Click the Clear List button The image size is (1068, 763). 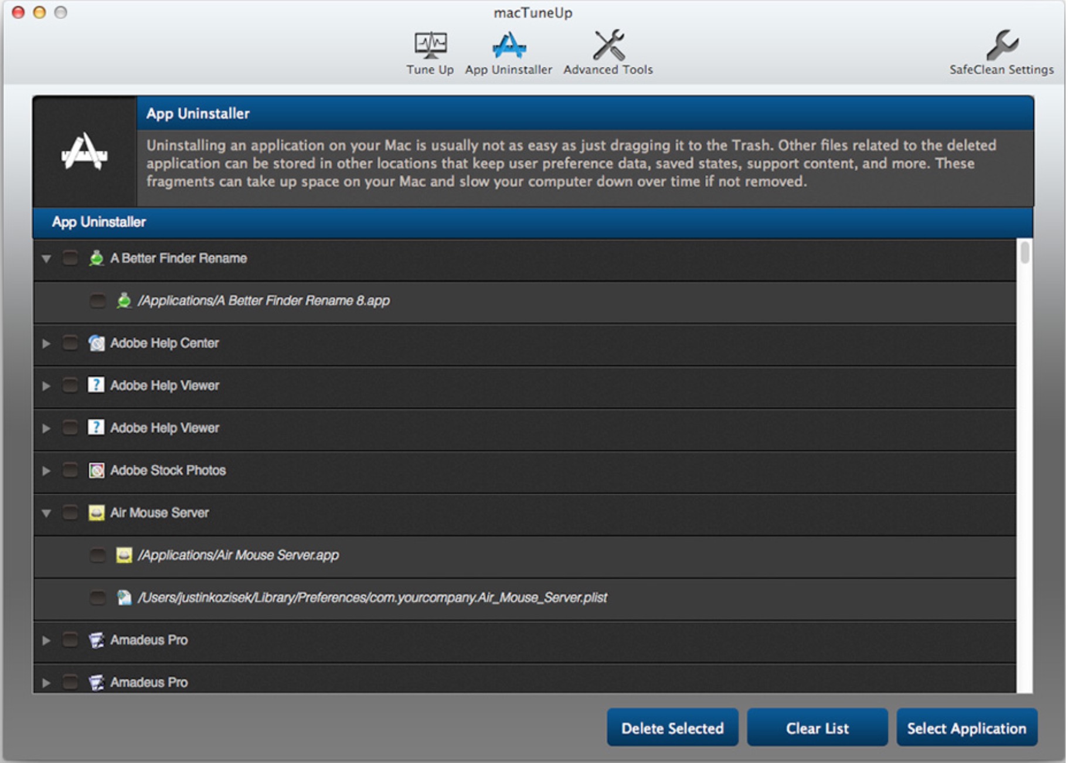point(817,727)
